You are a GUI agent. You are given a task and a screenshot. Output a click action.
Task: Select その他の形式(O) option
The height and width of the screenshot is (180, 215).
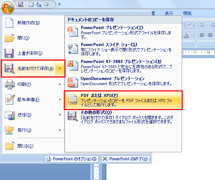point(123,117)
